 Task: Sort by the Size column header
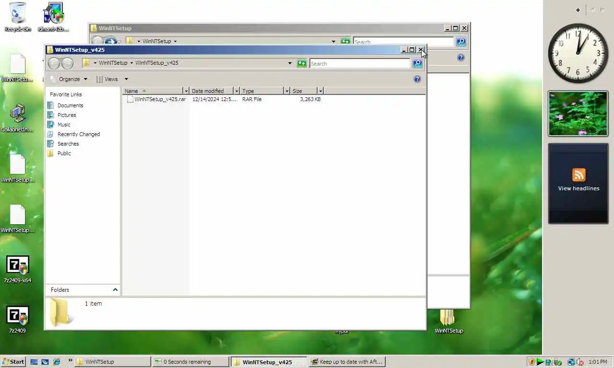click(x=304, y=91)
